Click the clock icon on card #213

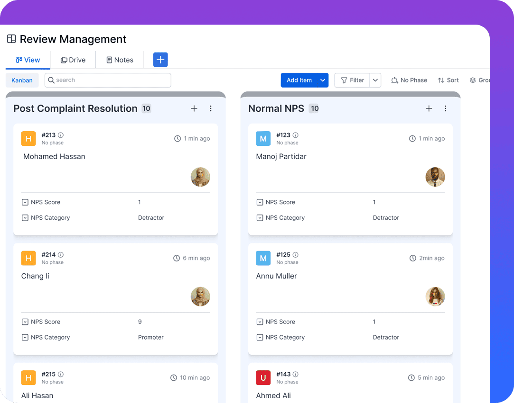[x=178, y=139]
